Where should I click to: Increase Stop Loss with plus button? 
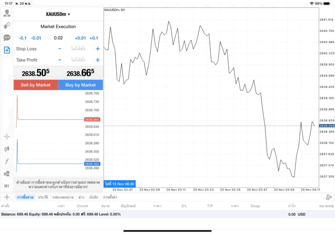[x=97, y=49]
